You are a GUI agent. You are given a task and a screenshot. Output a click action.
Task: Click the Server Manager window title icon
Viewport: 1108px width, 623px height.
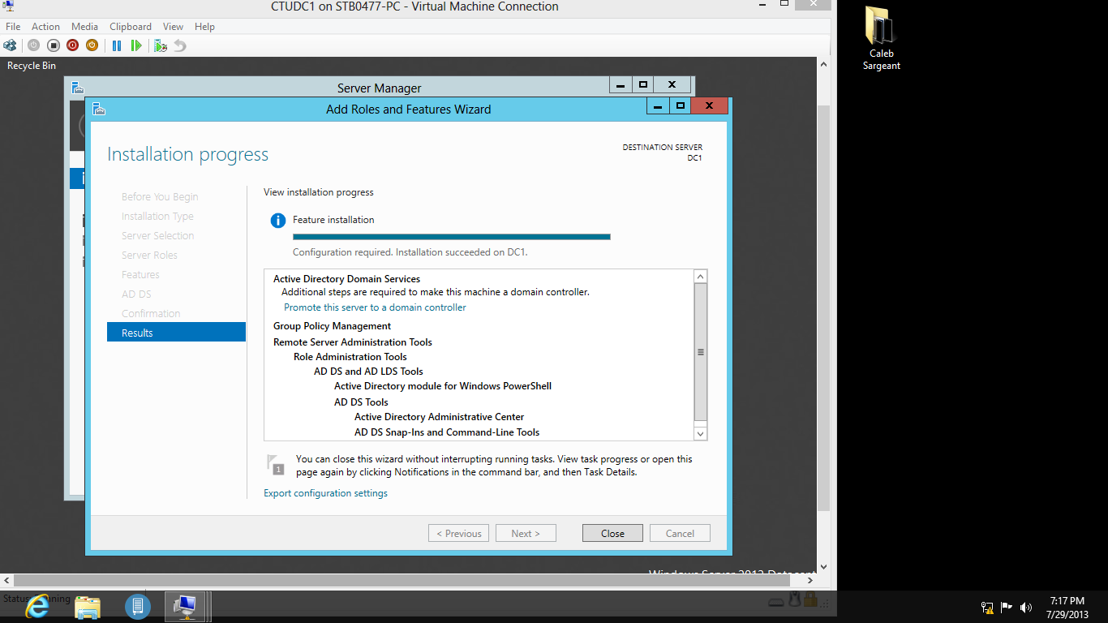tap(78, 88)
